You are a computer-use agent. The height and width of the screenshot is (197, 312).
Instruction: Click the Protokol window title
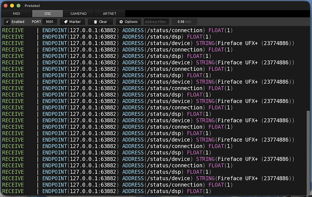pyautogui.click(x=32, y=6)
